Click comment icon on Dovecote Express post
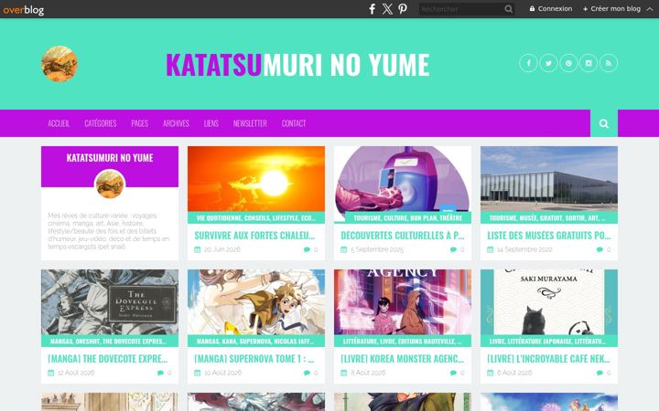The image size is (659, 411). (160, 373)
